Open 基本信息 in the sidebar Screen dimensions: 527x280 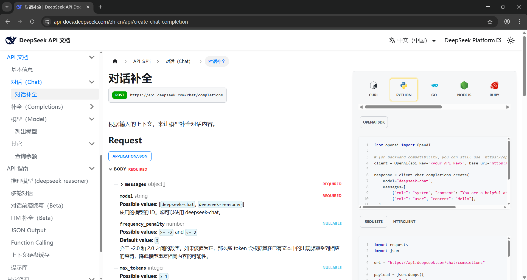[x=22, y=70]
